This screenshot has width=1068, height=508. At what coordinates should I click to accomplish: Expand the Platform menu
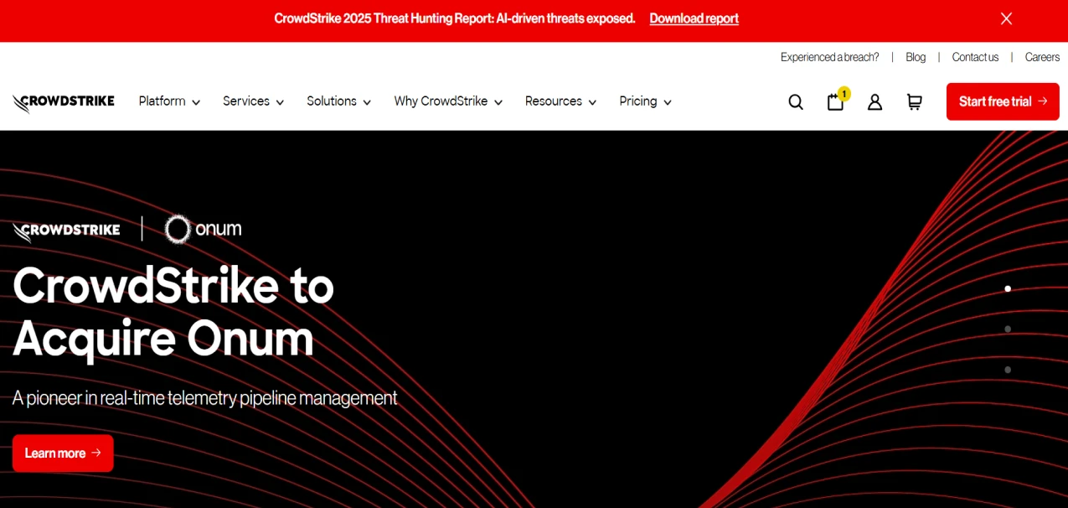click(x=169, y=101)
